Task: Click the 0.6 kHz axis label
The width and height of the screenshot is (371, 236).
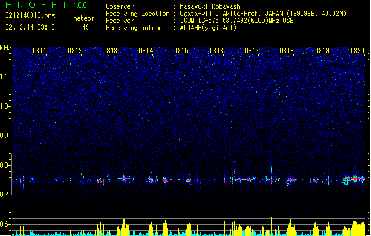Action: coord(5,224)
